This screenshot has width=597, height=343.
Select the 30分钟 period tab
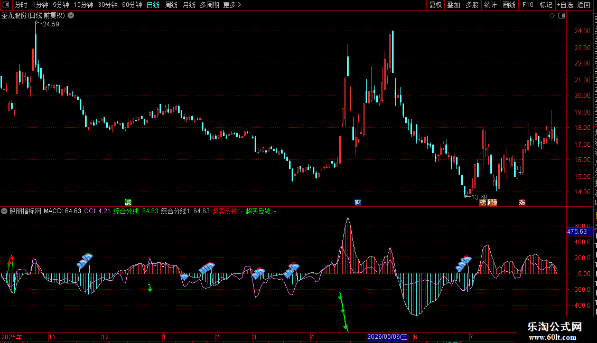click(108, 5)
